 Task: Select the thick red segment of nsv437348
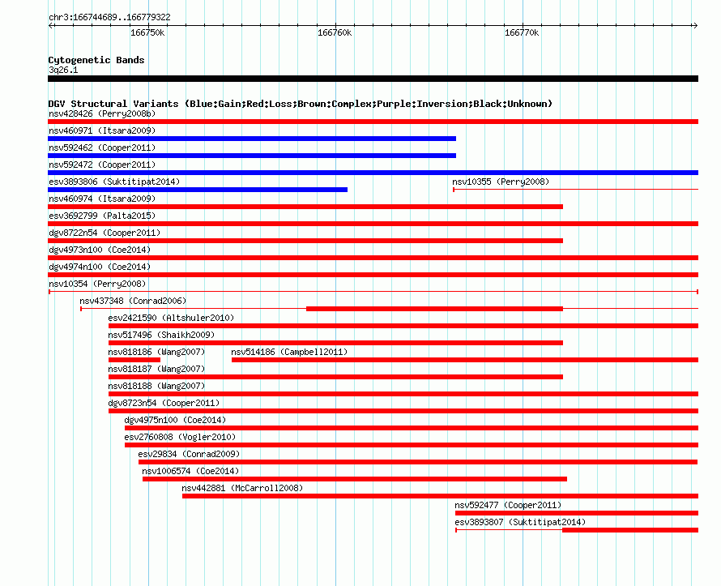click(434, 309)
